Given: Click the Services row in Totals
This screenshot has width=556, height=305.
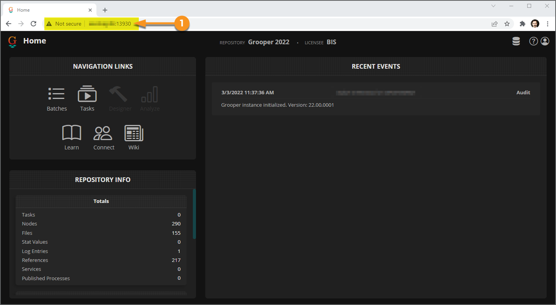Looking at the screenshot, I should (x=101, y=269).
